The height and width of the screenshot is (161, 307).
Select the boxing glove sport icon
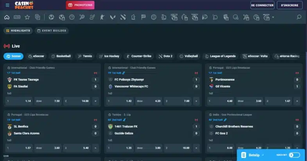pyautogui.click(x=226, y=17)
